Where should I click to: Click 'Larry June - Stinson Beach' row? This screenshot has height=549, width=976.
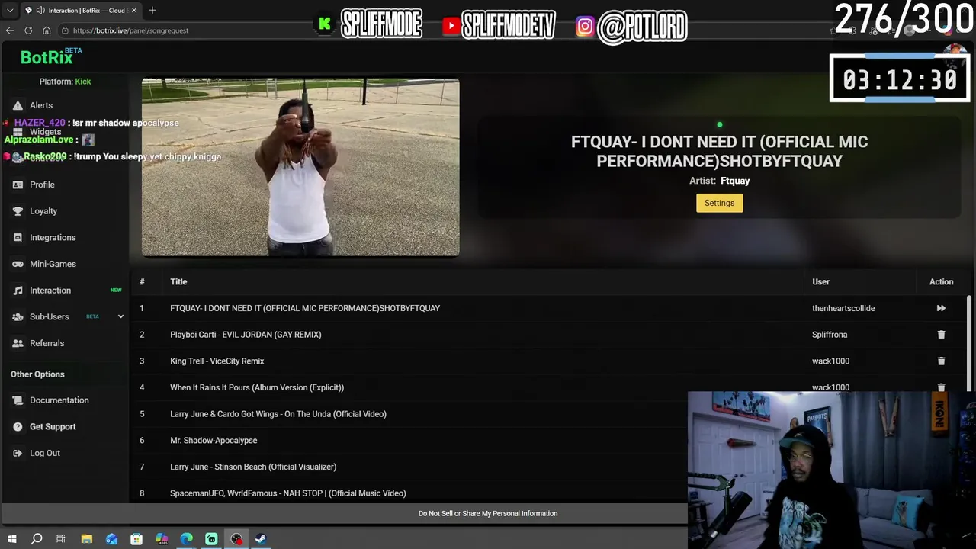pyautogui.click(x=253, y=467)
